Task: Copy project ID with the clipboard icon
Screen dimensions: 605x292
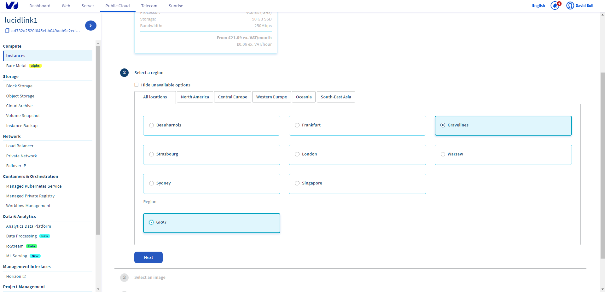Action: [7, 31]
